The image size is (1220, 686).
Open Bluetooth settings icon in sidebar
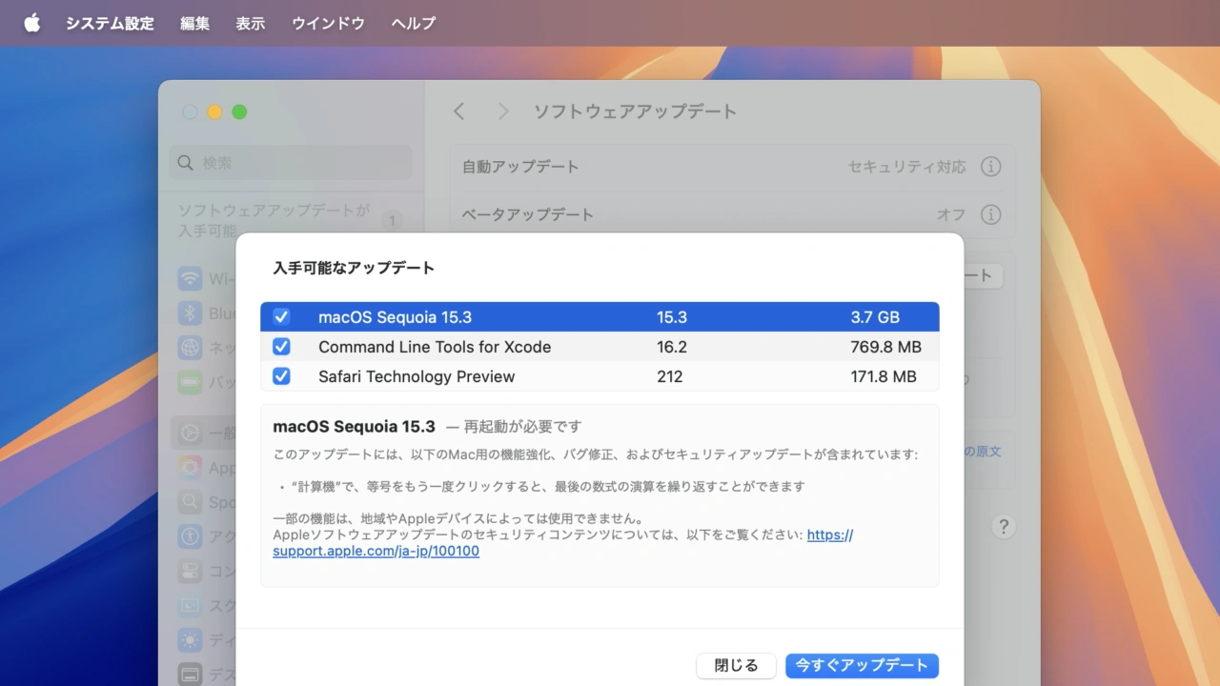pyautogui.click(x=190, y=313)
